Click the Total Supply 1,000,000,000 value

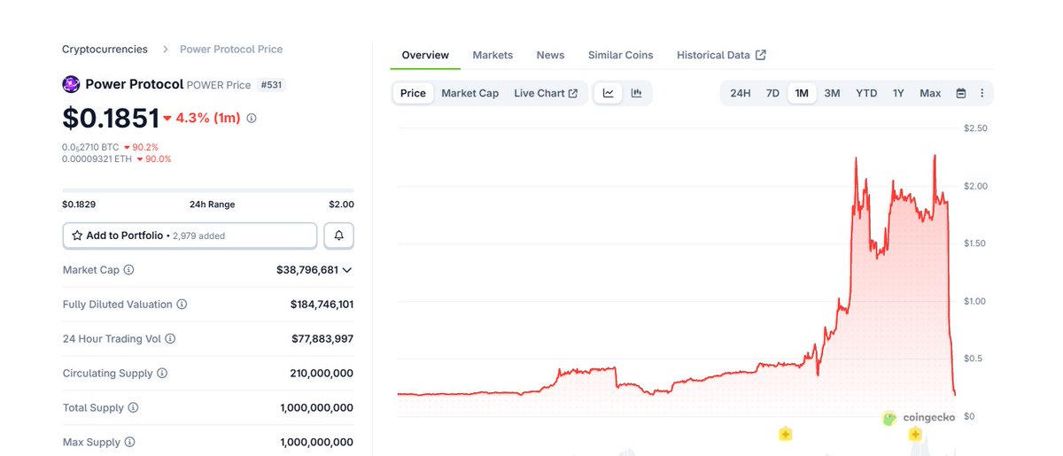pyautogui.click(x=316, y=407)
